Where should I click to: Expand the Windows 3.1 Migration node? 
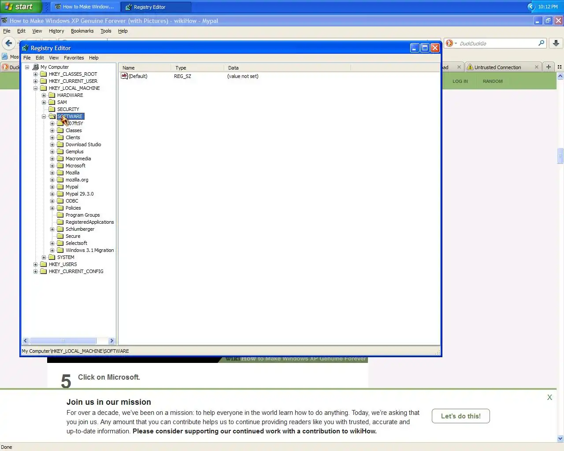52,250
